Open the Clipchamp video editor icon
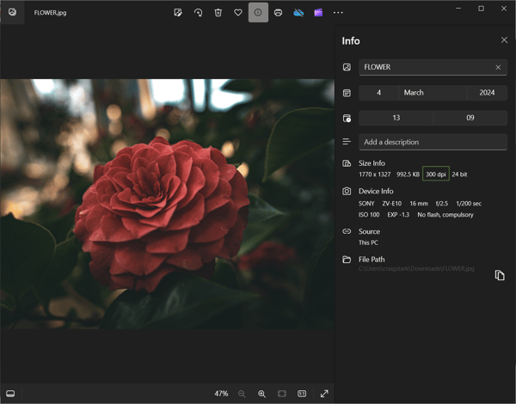Screen dimensions: 516x404 coord(318,13)
